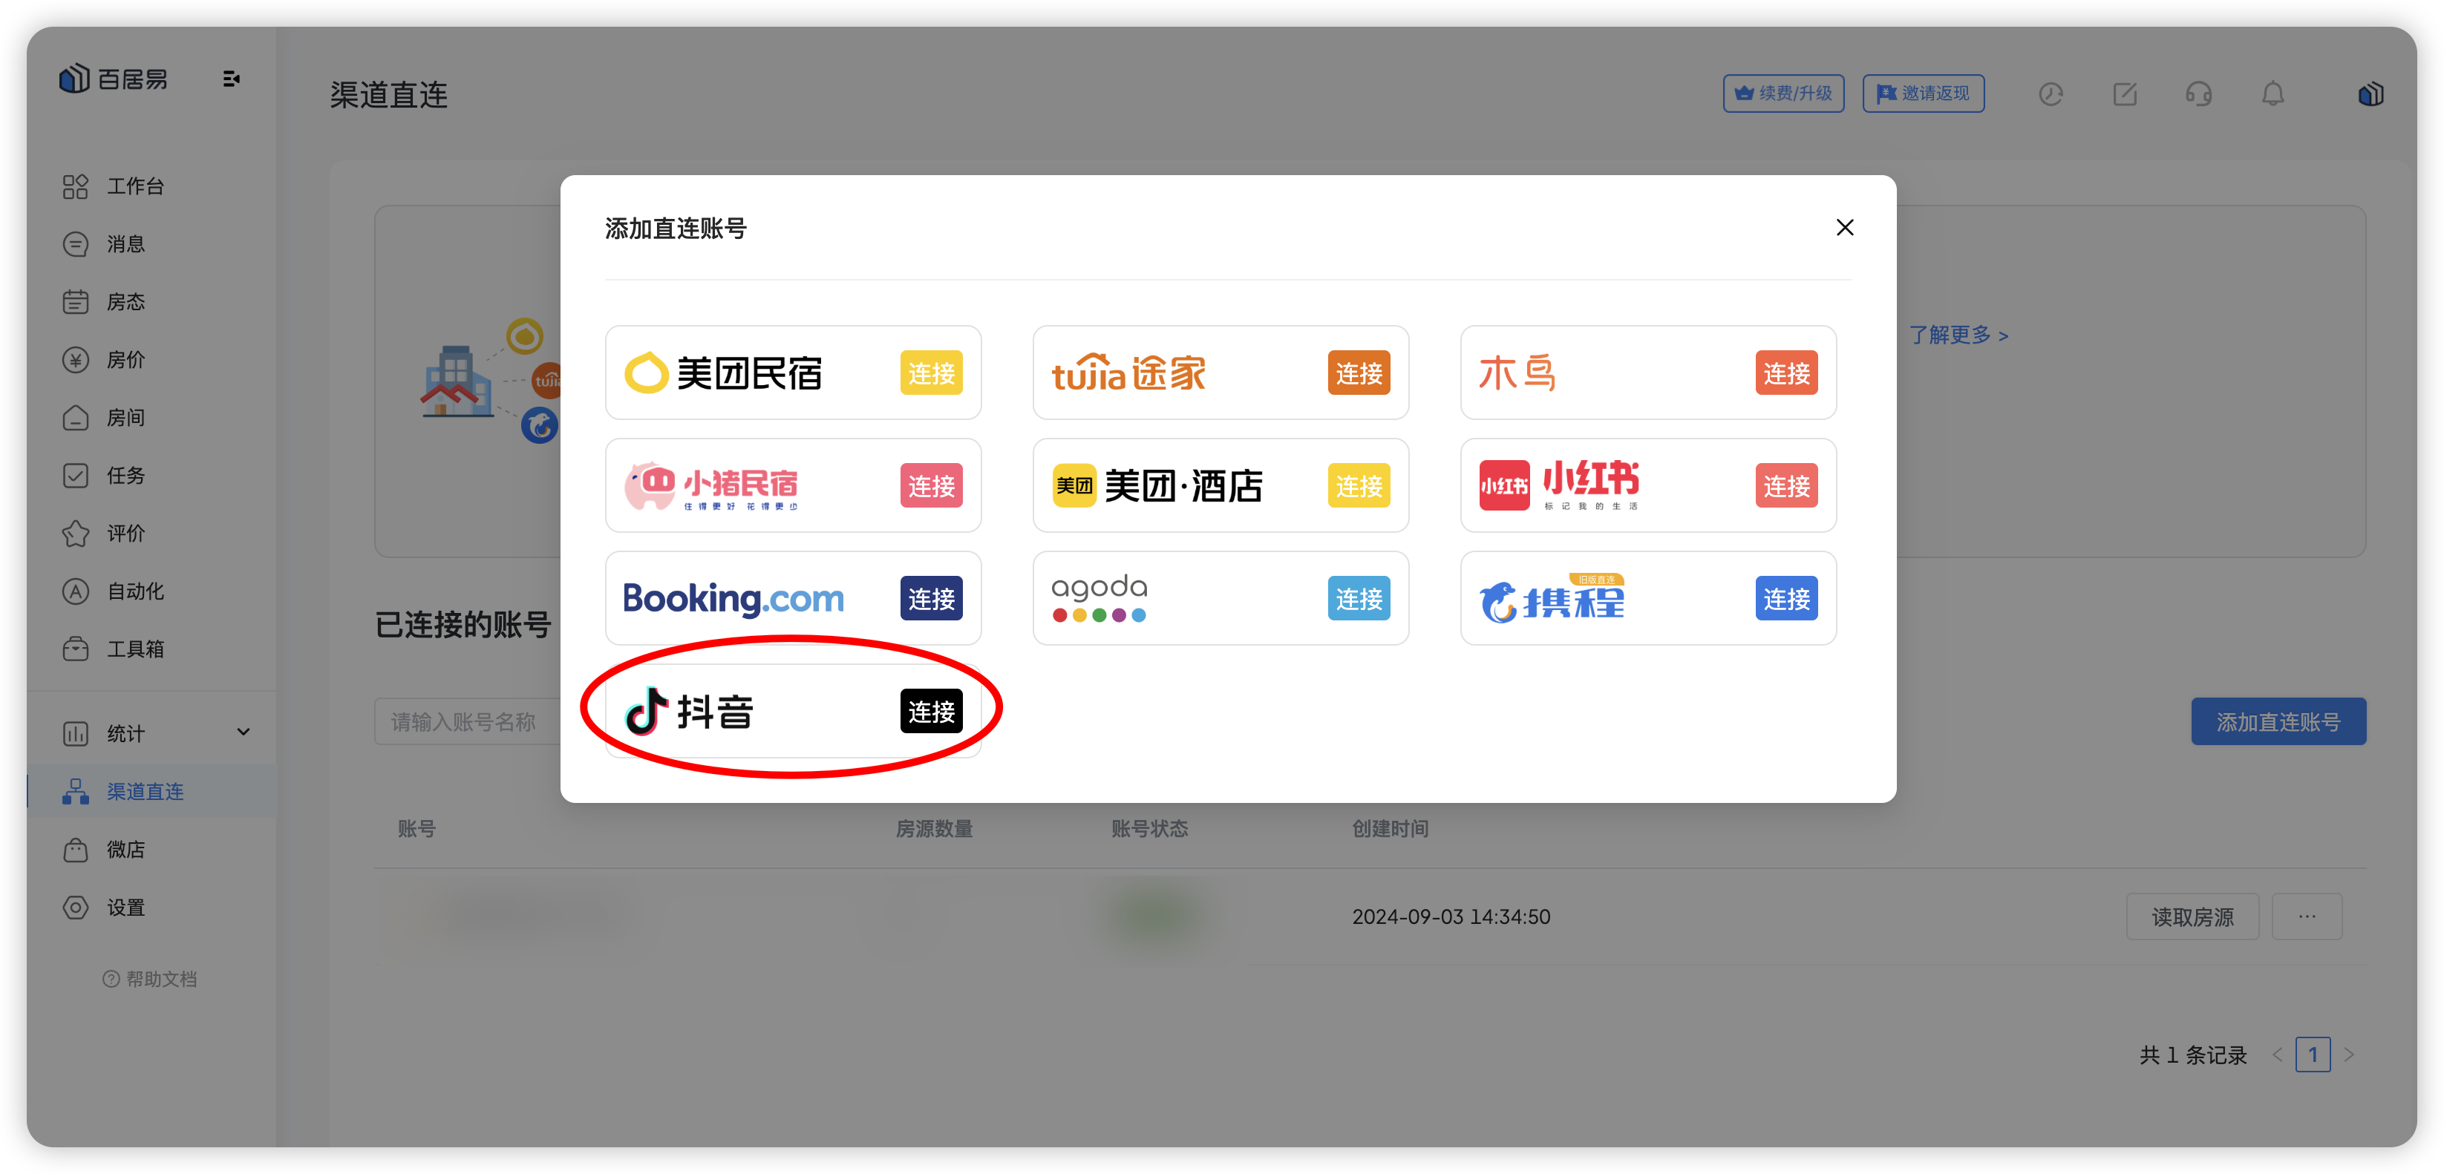Viewport: 2444px width, 1174px height.
Task: Click the 百居易 logo in the sidebar
Action: 113,79
